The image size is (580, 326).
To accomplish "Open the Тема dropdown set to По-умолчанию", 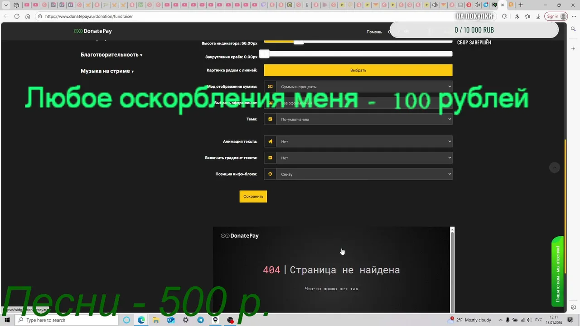I will point(364,119).
